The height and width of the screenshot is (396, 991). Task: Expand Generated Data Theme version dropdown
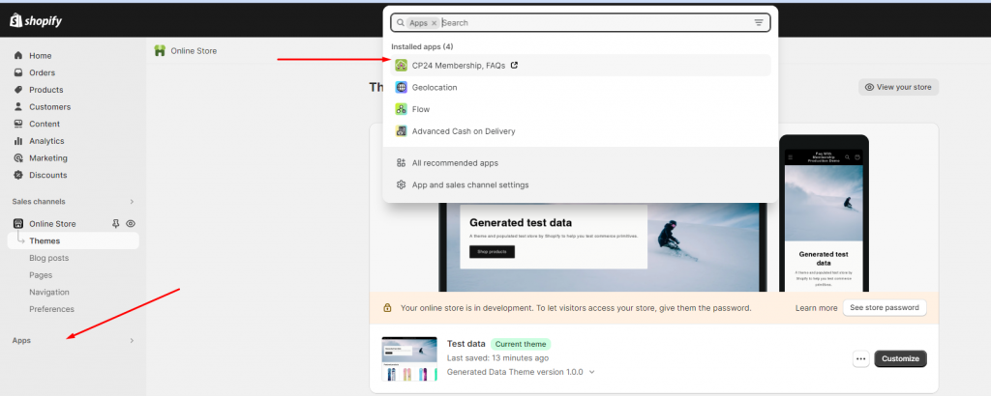click(x=591, y=372)
